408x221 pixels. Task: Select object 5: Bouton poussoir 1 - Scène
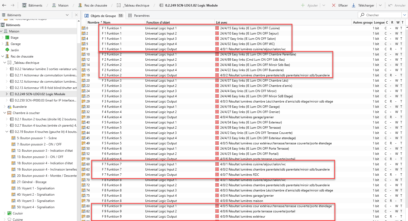[x=37, y=138]
